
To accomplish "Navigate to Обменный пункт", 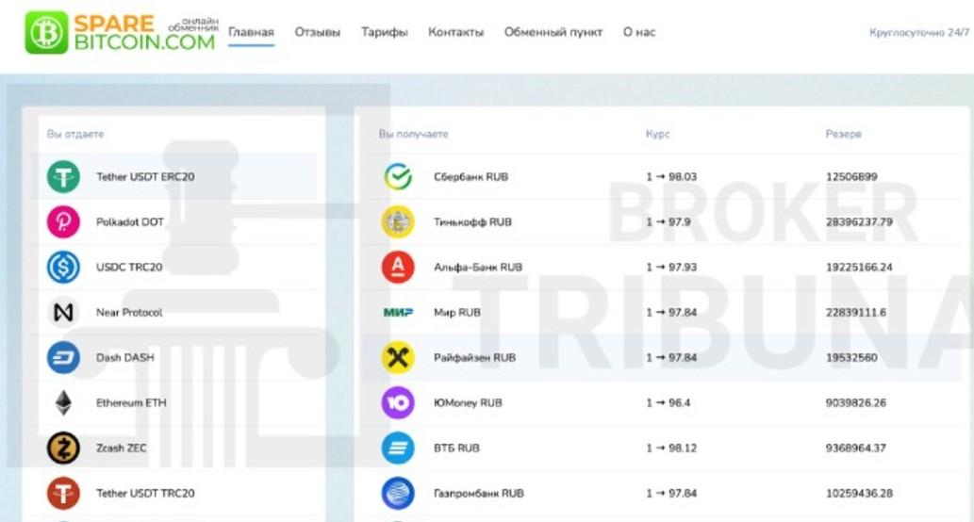I will tap(553, 32).
